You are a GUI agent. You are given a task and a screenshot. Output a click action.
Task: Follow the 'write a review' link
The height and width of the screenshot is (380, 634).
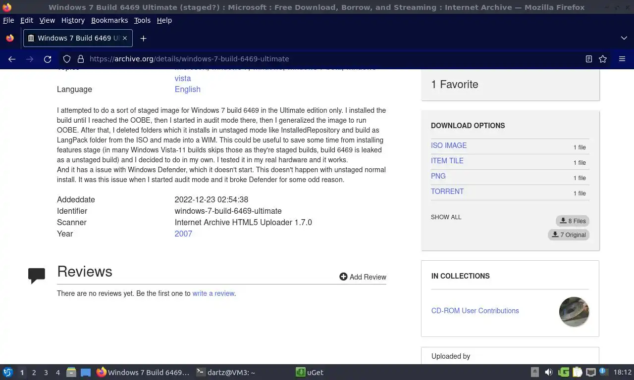pos(213,293)
